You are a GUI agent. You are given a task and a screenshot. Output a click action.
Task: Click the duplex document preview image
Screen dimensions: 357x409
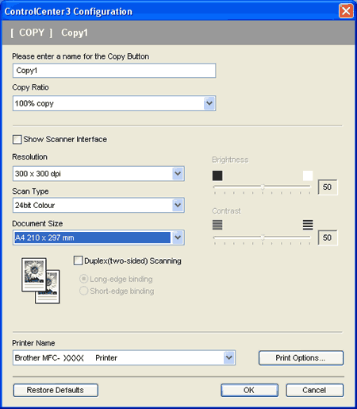tap(40, 280)
